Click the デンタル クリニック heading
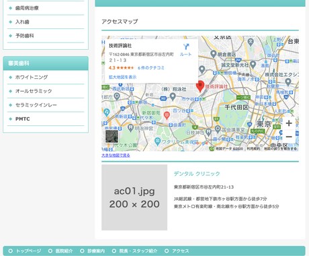The height and width of the screenshot is (256, 309). [x=197, y=174]
